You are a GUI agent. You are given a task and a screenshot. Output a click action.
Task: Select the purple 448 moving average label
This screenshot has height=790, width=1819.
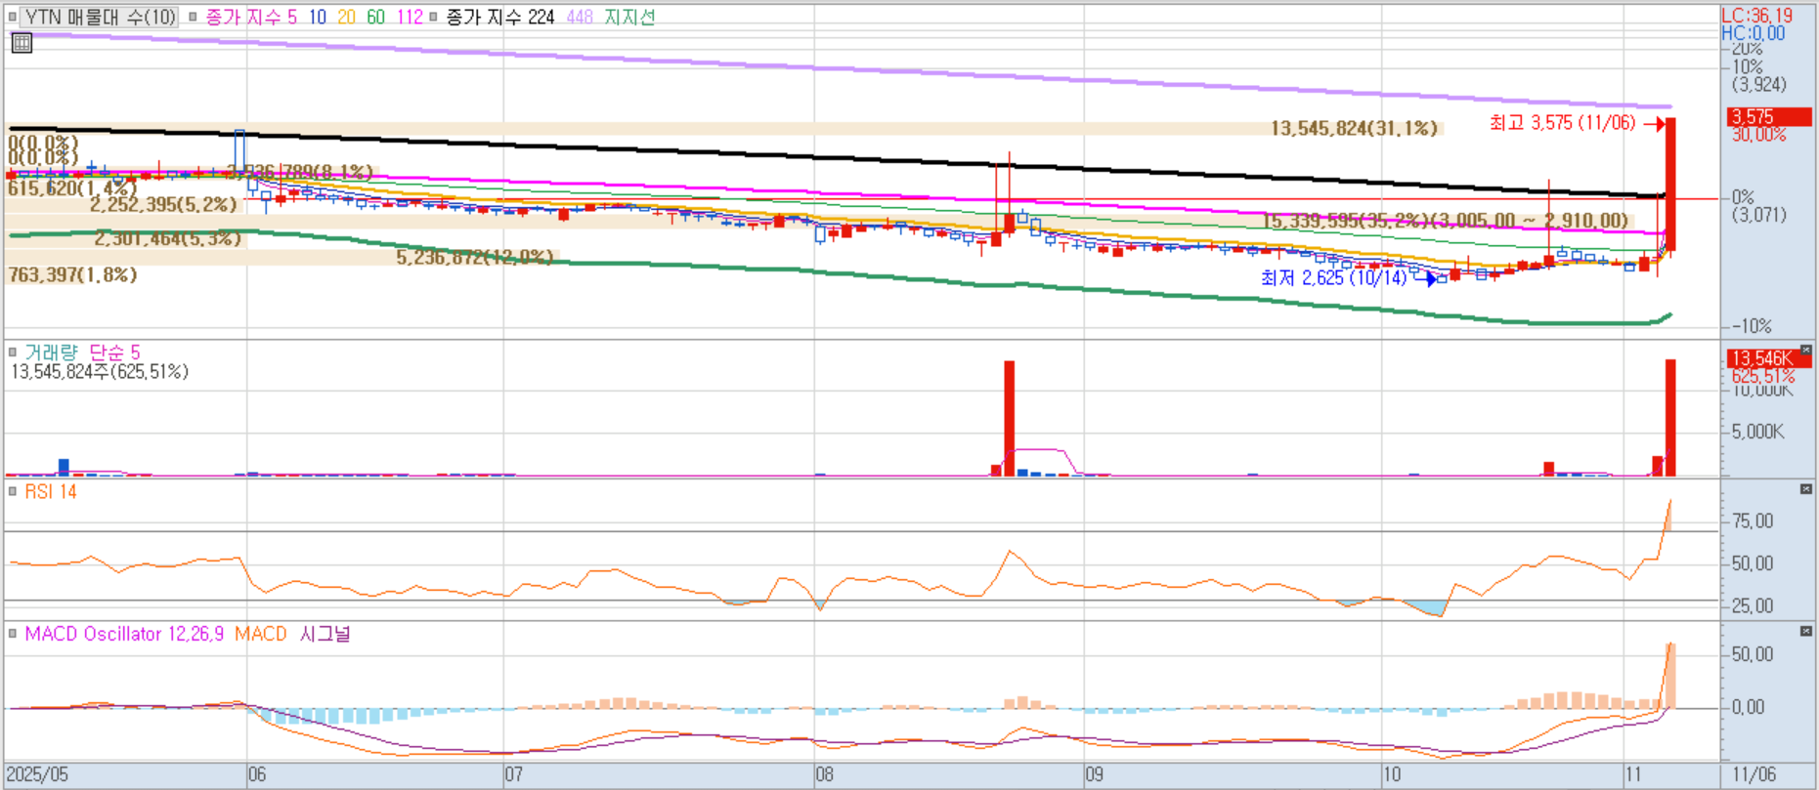coord(580,17)
